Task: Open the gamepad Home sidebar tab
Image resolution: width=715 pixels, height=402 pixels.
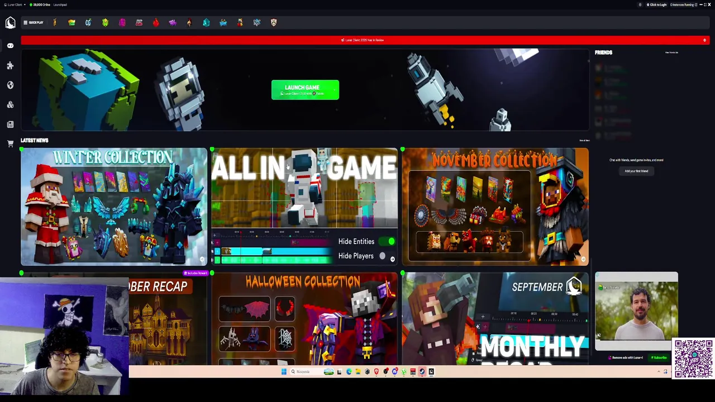Action: click(10, 46)
